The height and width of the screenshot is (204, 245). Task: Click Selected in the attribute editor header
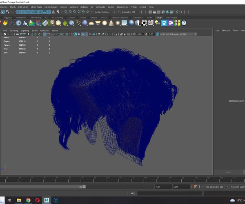(x=226, y=31)
